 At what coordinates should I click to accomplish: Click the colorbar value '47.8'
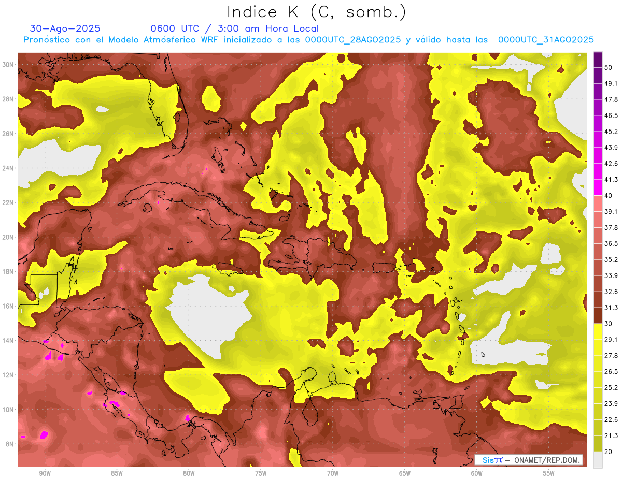(611, 100)
